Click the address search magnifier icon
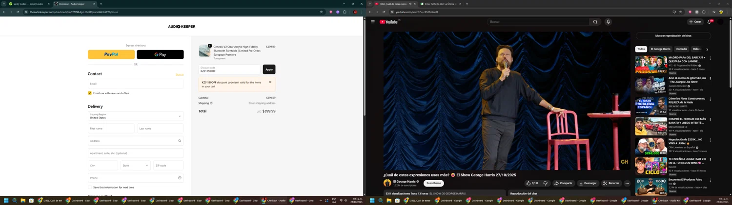 click(x=180, y=141)
